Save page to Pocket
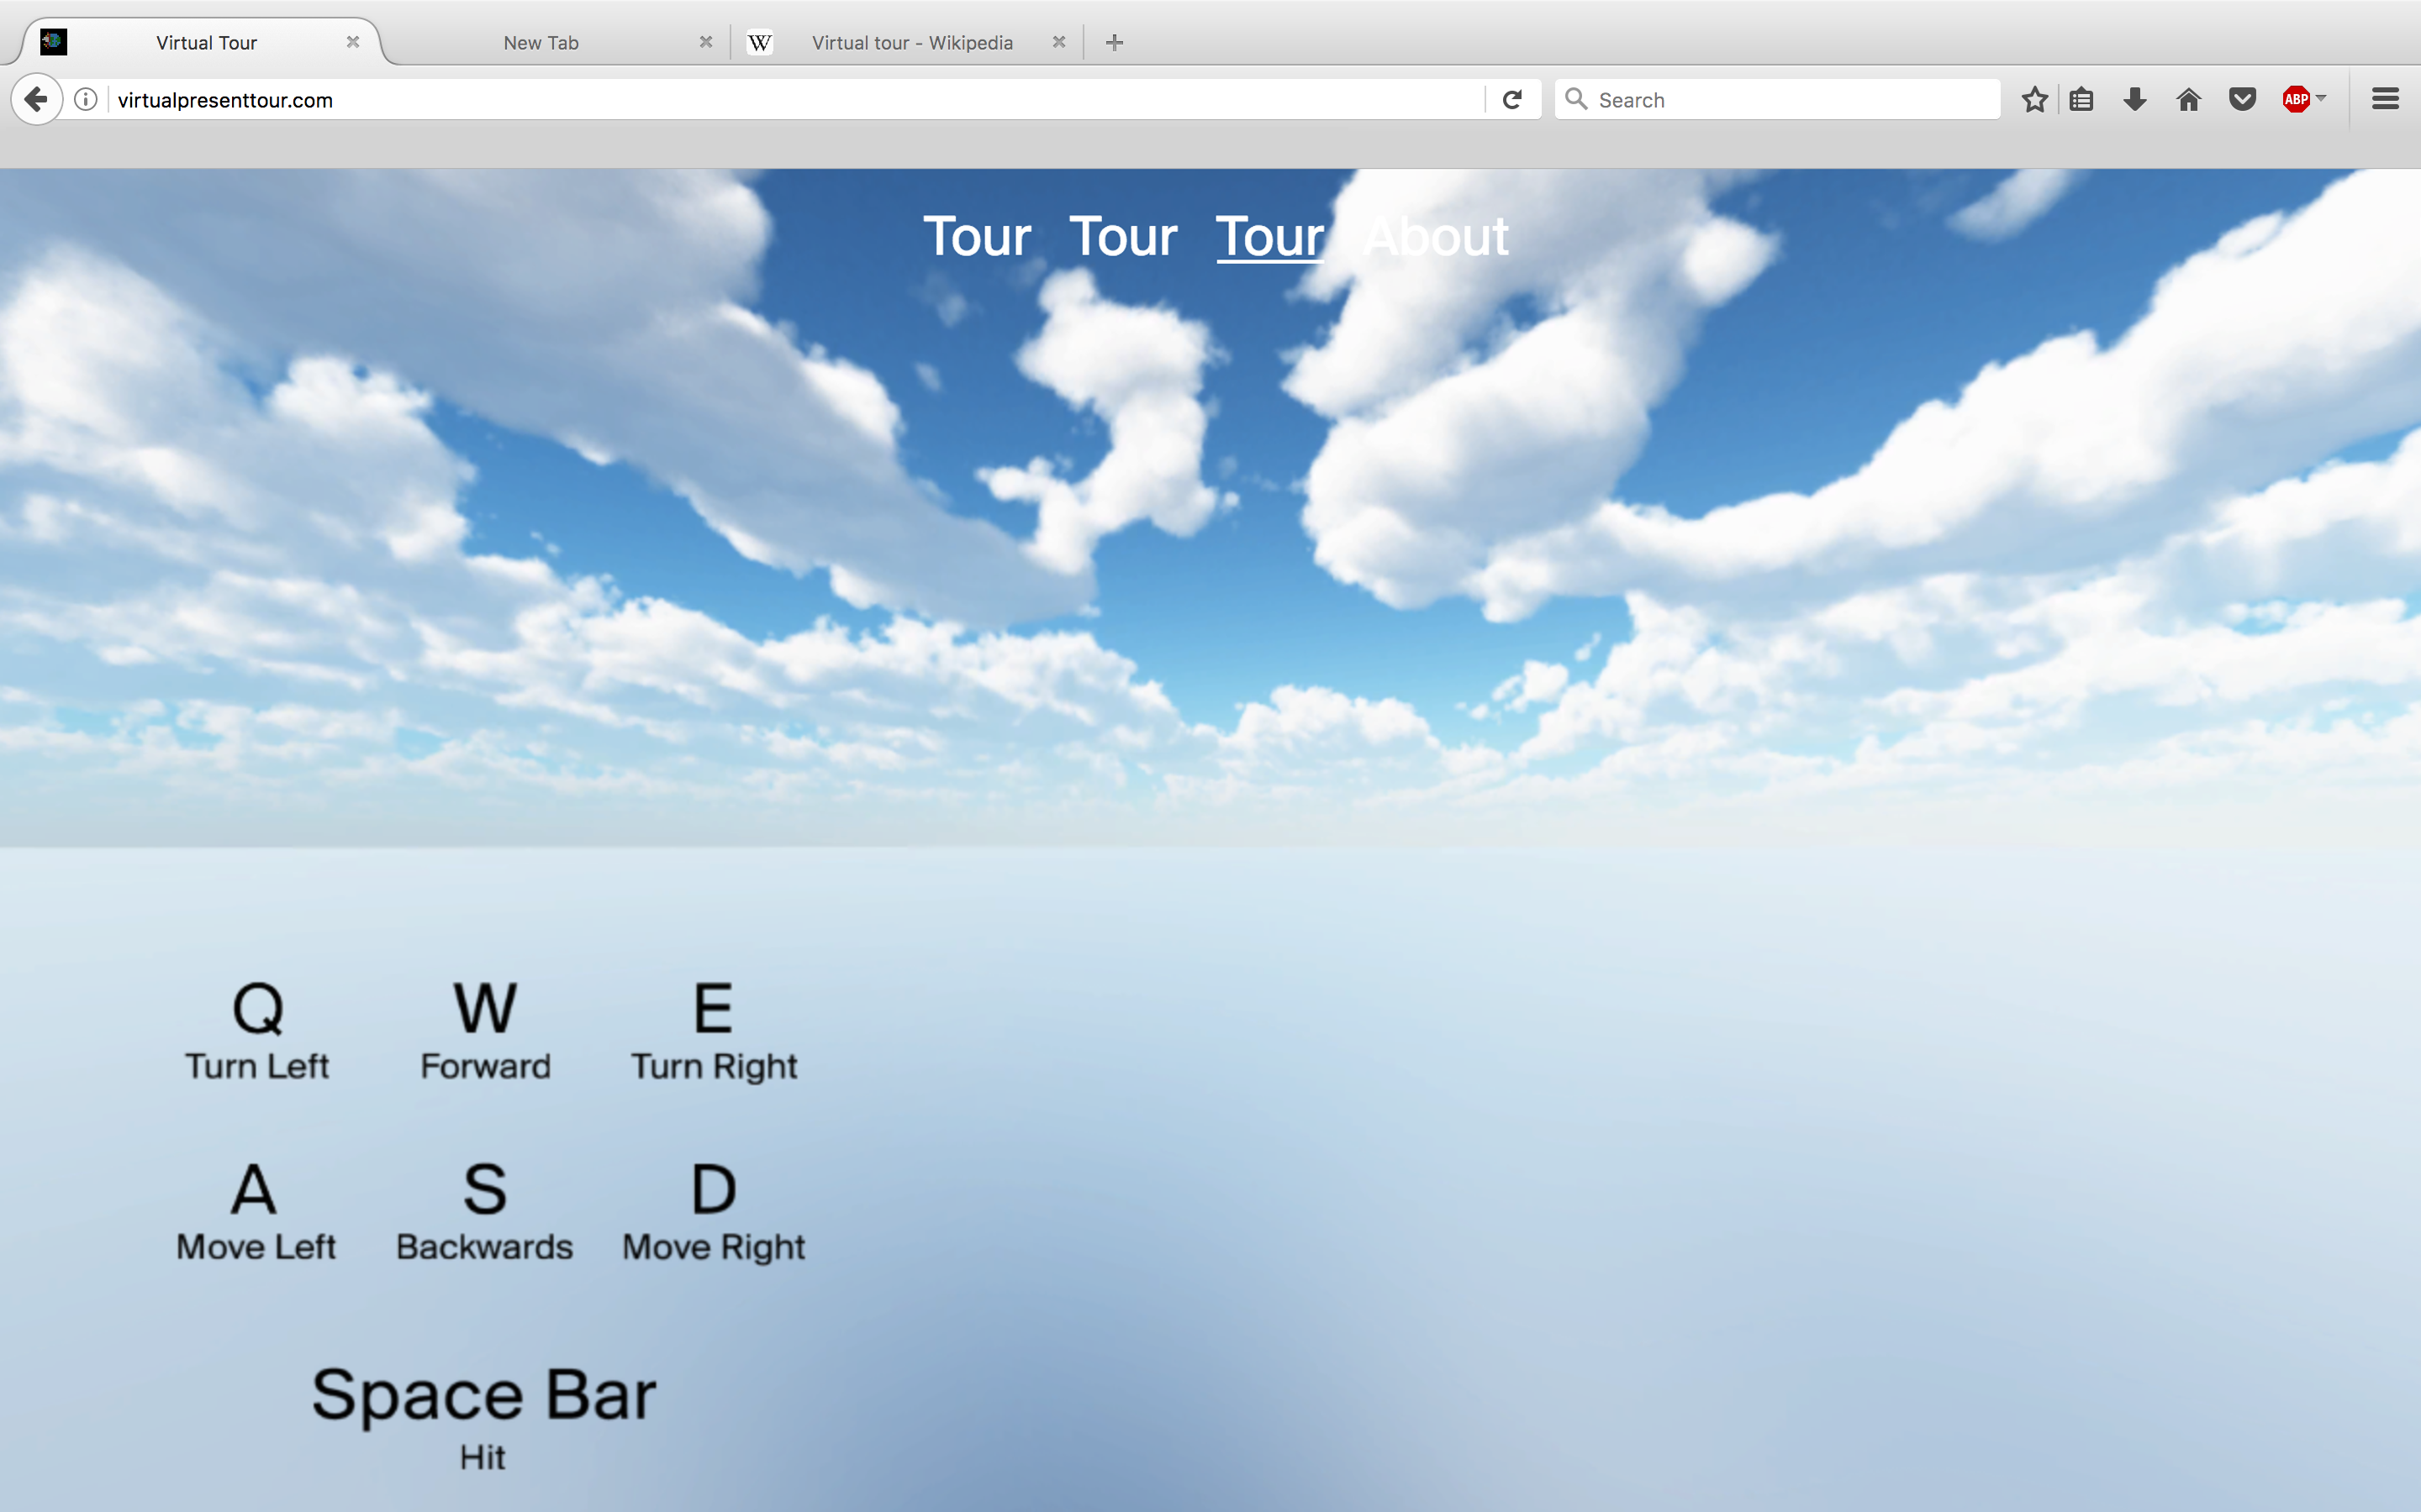Viewport: 2421px width, 1512px height. pos(2242,100)
